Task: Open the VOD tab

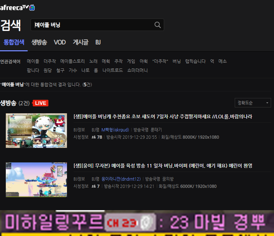Action: [x=60, y=42]
